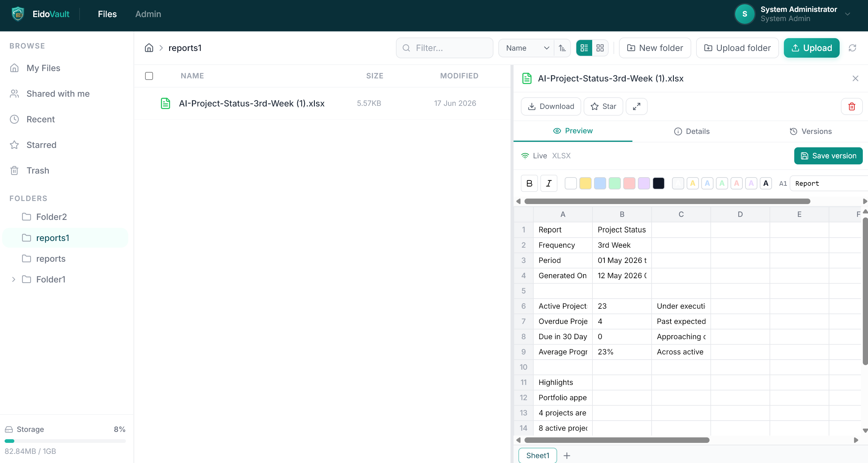
Task: Apply pink cell fill color
Action: click(629, 183)
